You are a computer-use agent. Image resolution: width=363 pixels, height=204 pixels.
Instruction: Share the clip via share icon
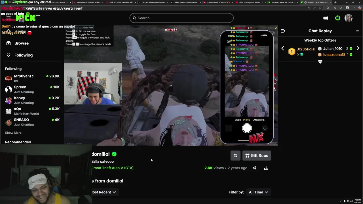(254, 168)
